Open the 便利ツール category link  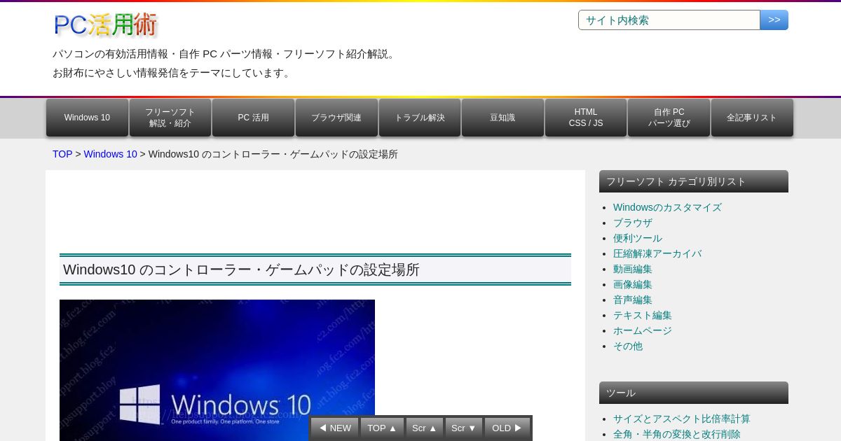[638, 238]
